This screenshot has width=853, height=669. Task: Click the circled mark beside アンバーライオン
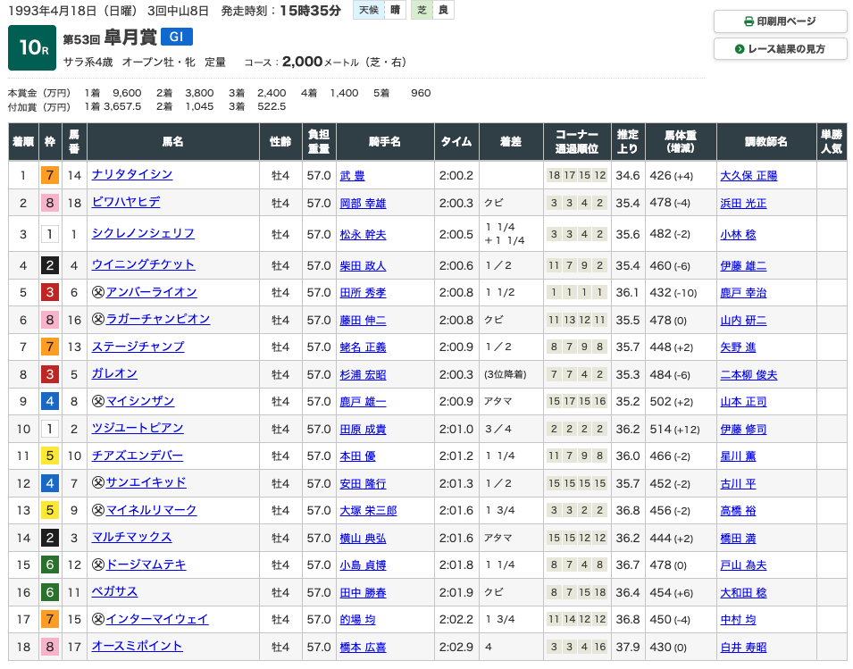coord(98,292)
